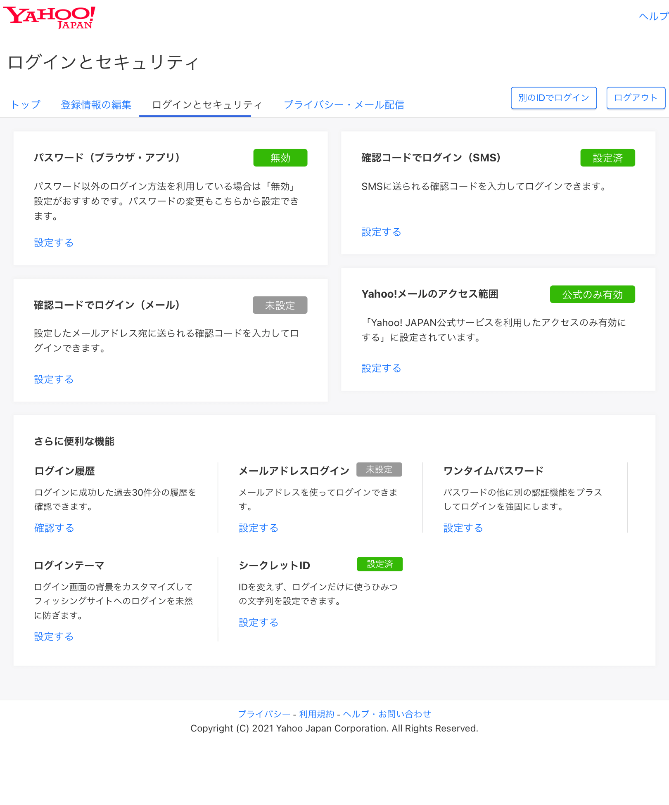
Task: Go to プライバシー・メール配信 tab
Action: [x=344, y=104]
